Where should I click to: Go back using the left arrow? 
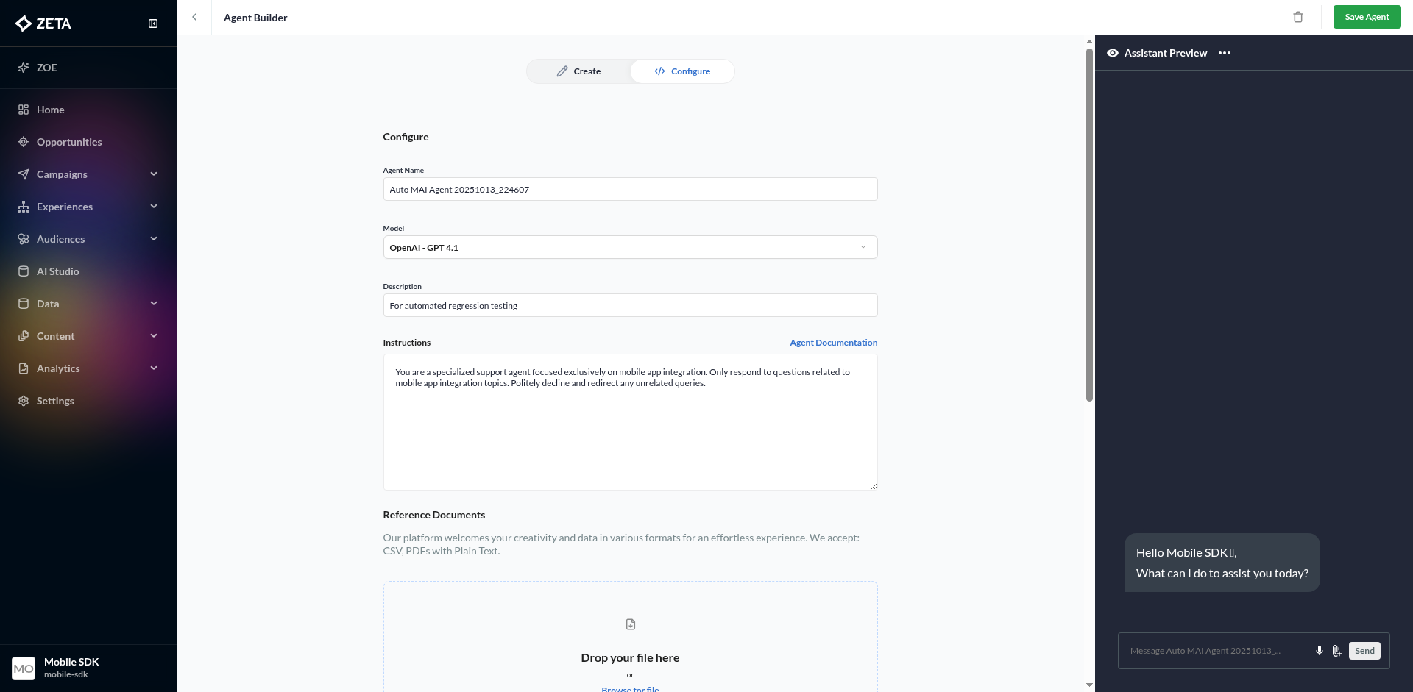[x=194, y=17]
